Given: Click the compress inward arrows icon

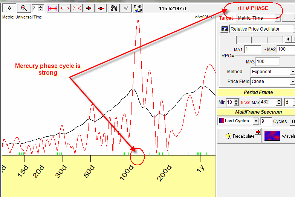Looking at the screenshot, I should [x=77, y=8].
